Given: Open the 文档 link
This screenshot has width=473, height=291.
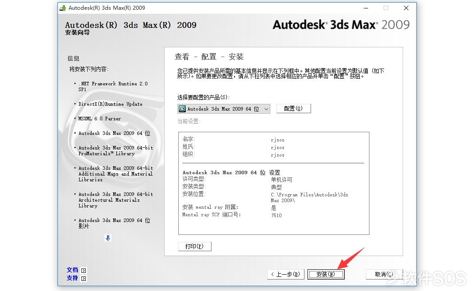Looking at the screenshot, I should [73, 270].
